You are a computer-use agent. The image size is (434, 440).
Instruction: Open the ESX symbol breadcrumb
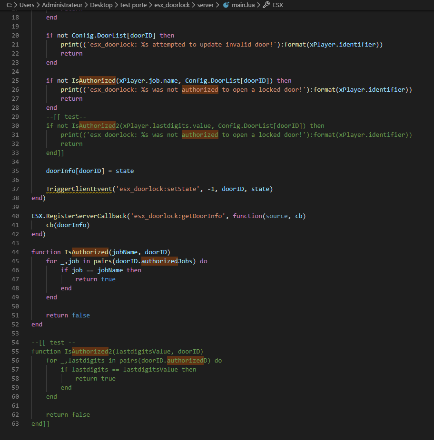(x=278, y=5)
